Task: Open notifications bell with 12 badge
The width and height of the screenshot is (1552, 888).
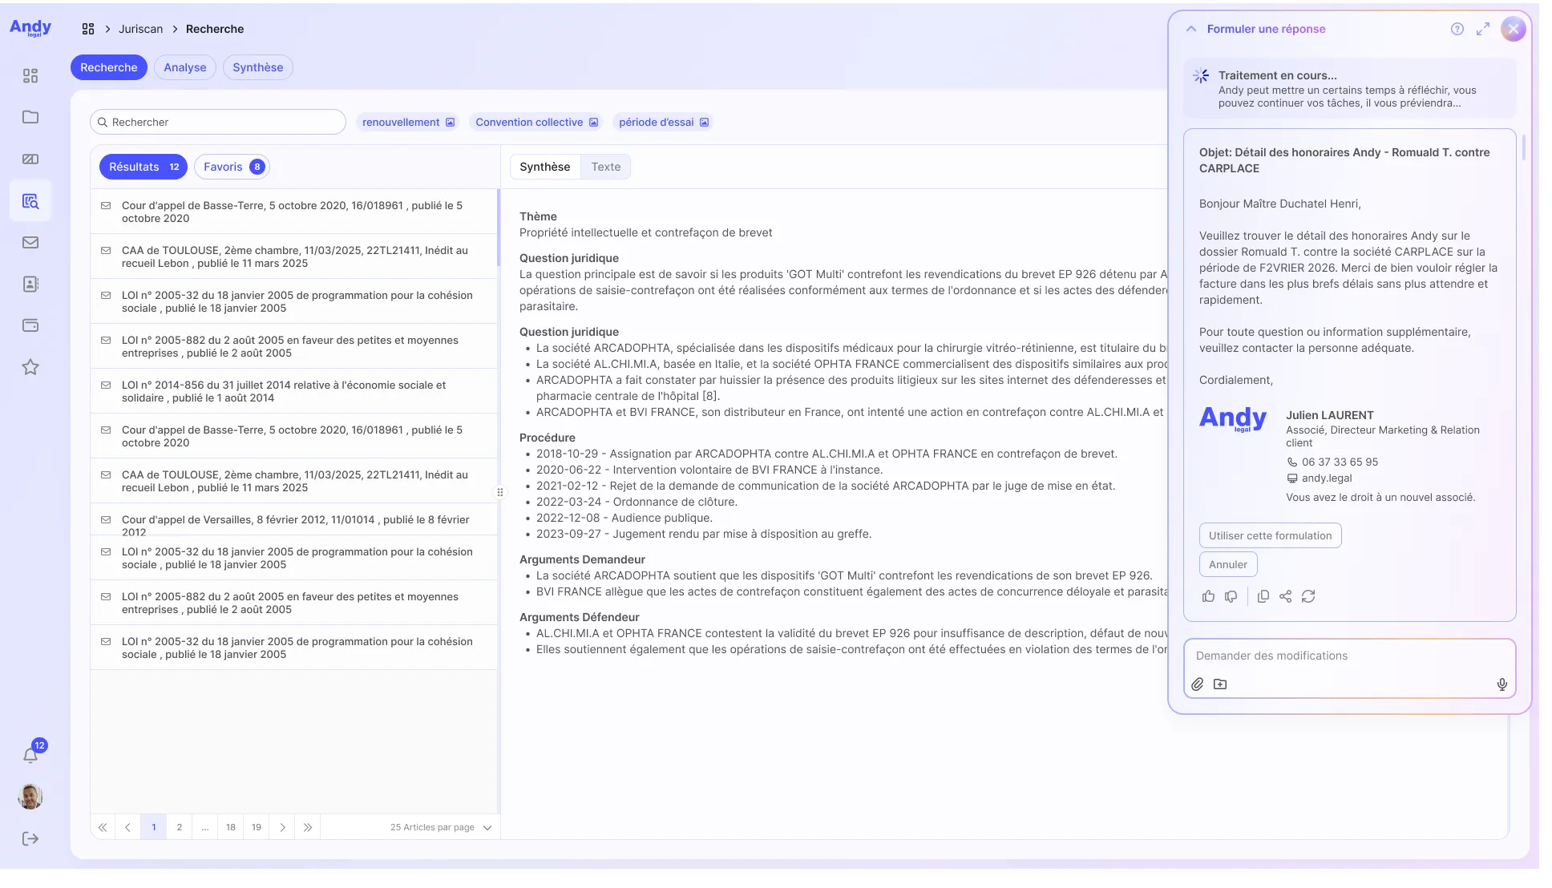Action: [x=32, y=753]
